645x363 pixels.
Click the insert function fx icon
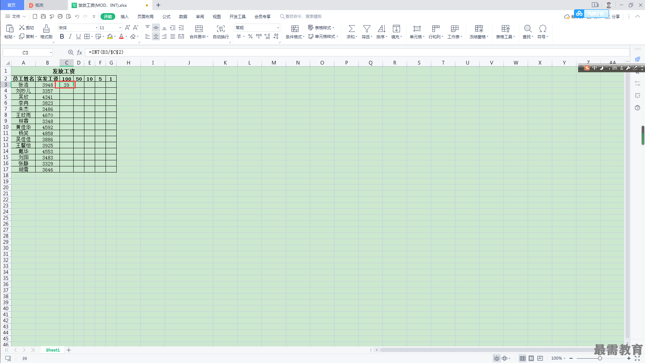tap(80, 52)
